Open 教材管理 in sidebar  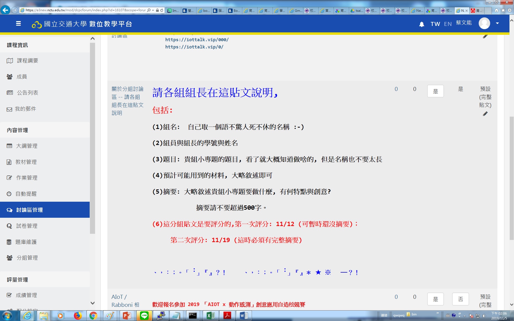point(26,162)
